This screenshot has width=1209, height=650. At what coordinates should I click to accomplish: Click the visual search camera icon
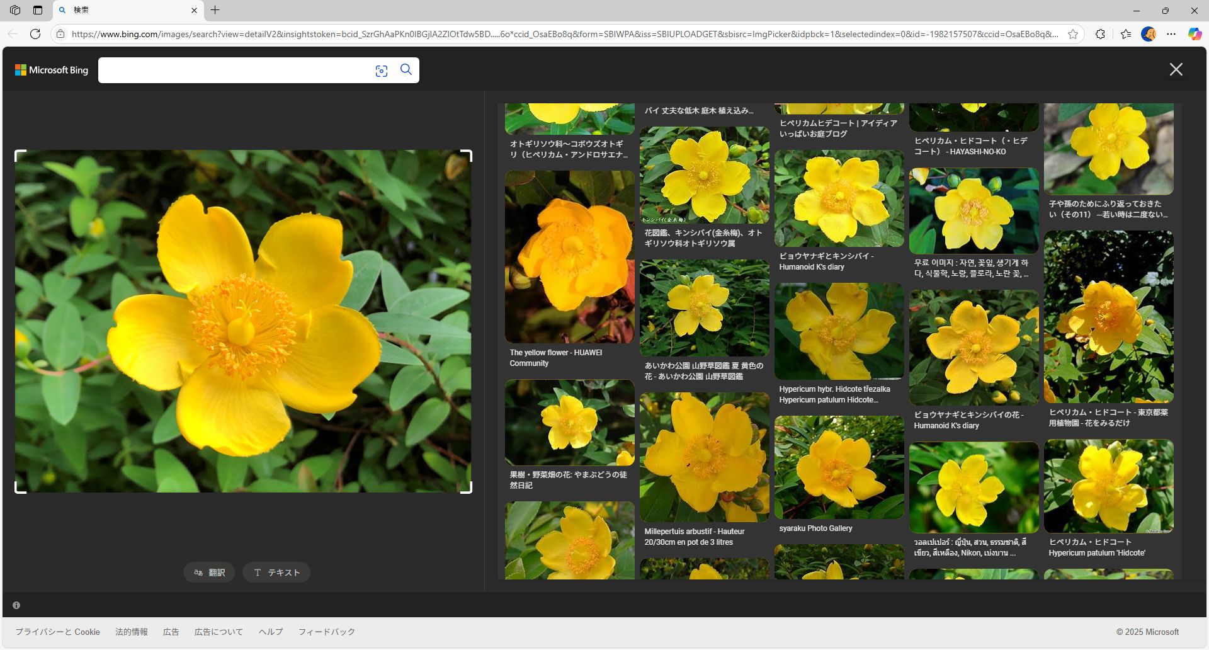pyautogui.click(x=381, y=71)
